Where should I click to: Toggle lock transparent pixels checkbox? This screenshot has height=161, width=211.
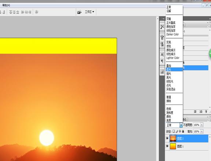[x=174, y=131]
